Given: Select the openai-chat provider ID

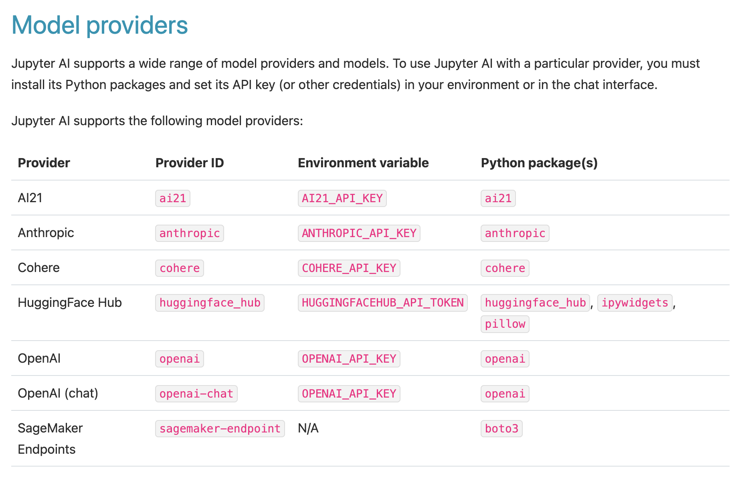Looking at the screenshot, I should (196, 394).
